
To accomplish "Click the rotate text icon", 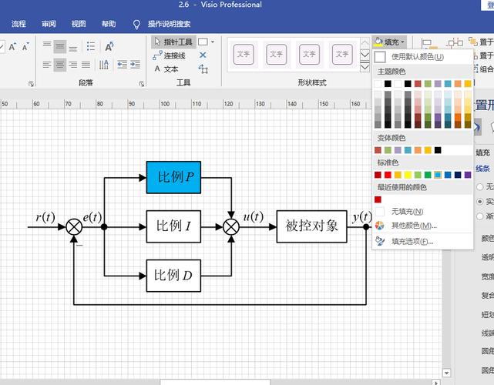I will click(x=109, y=47).
